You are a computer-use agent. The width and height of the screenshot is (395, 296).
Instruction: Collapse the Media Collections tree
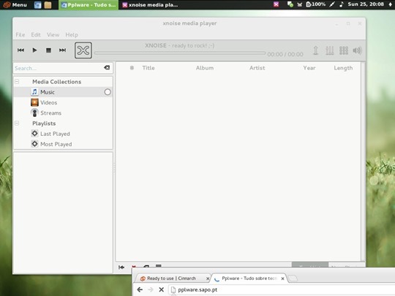(17, 82)
